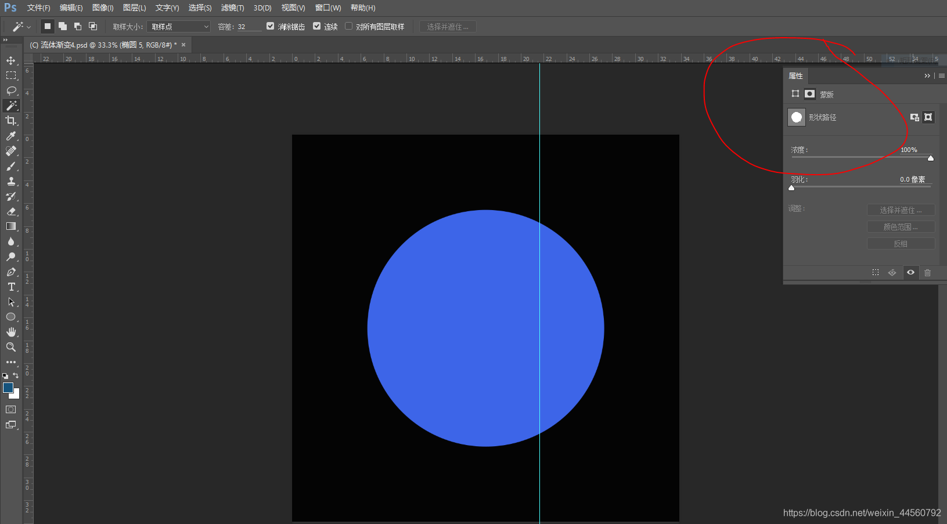Close the 流体渐变4.psd document tab
This screenshot has height=524, width=947.
click(183, 45)
